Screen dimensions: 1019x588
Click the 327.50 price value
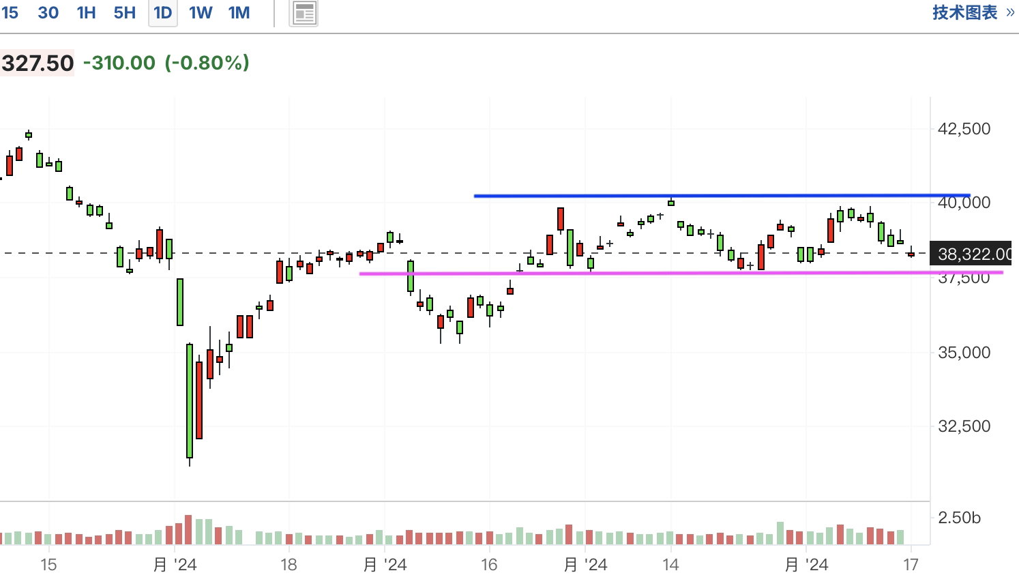pyautogui.click(x=37, y=63)
